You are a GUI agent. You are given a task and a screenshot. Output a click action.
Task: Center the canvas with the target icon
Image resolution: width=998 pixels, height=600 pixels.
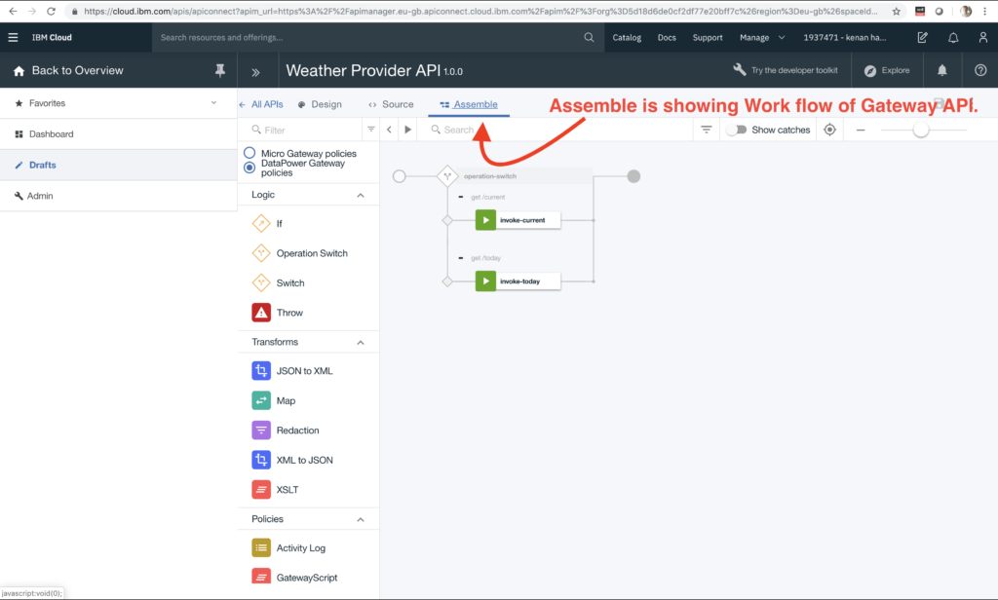click(829, 130)
